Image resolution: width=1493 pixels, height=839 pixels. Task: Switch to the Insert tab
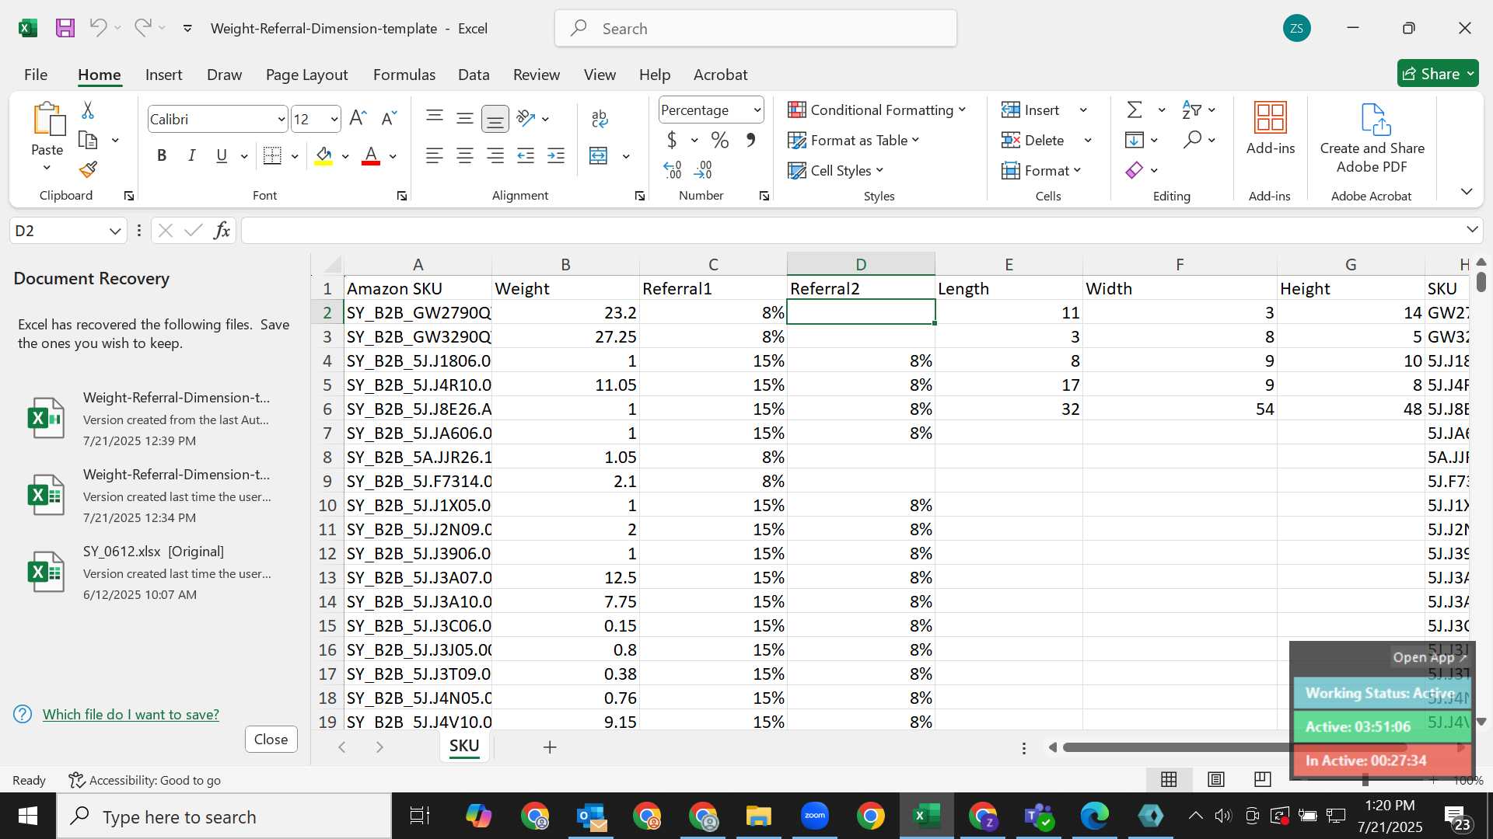tap(163, 75)
